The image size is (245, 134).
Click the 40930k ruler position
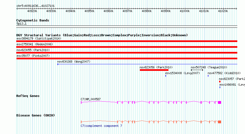(51, 11)
